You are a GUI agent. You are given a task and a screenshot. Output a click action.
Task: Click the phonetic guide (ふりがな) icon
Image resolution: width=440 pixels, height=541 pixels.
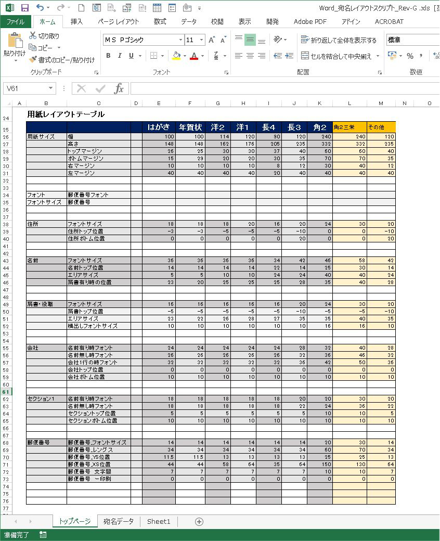coord(216,56)
